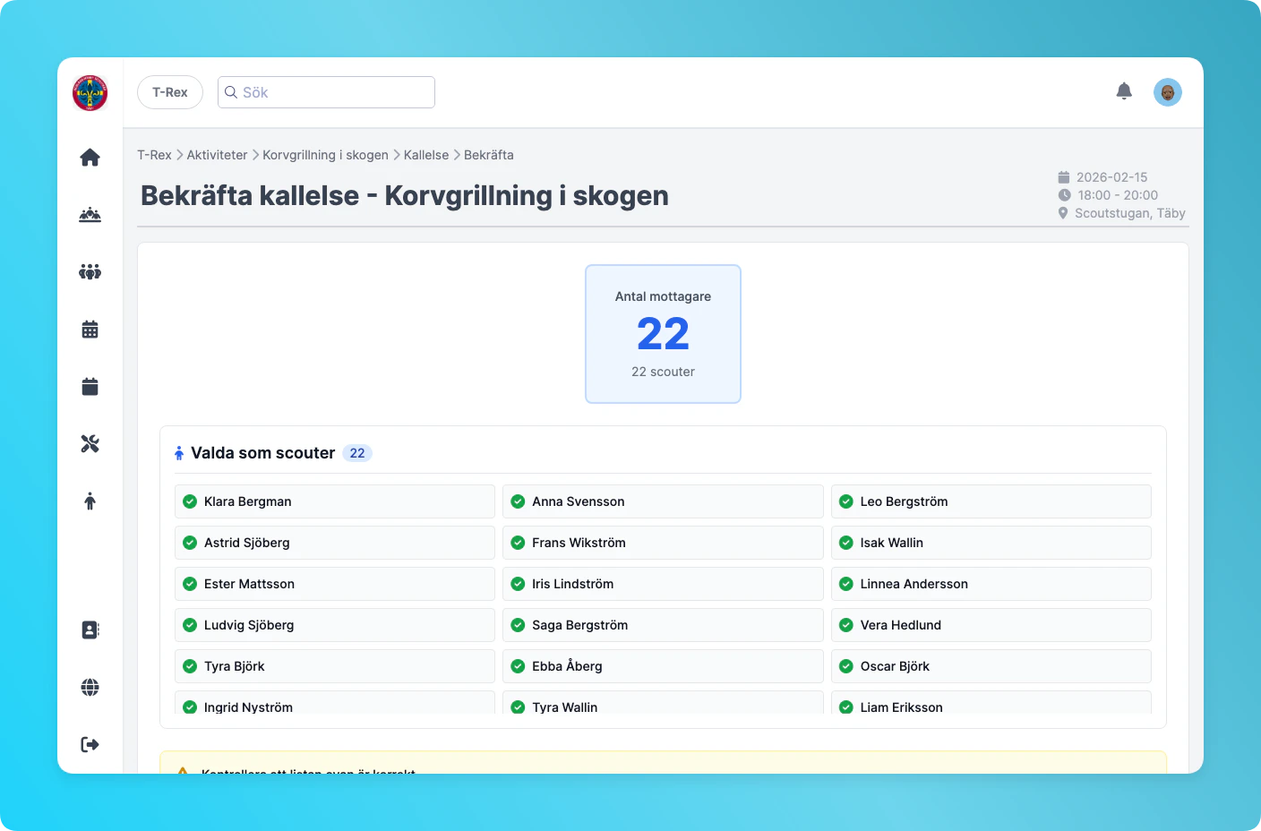Log out using the sidebar exit icon
1261x831 pixels.
point(90,744)
